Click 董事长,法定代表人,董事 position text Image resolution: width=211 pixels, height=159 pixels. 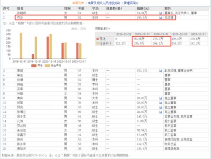click(181, 13)
